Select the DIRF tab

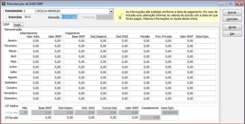coord(7,25)
